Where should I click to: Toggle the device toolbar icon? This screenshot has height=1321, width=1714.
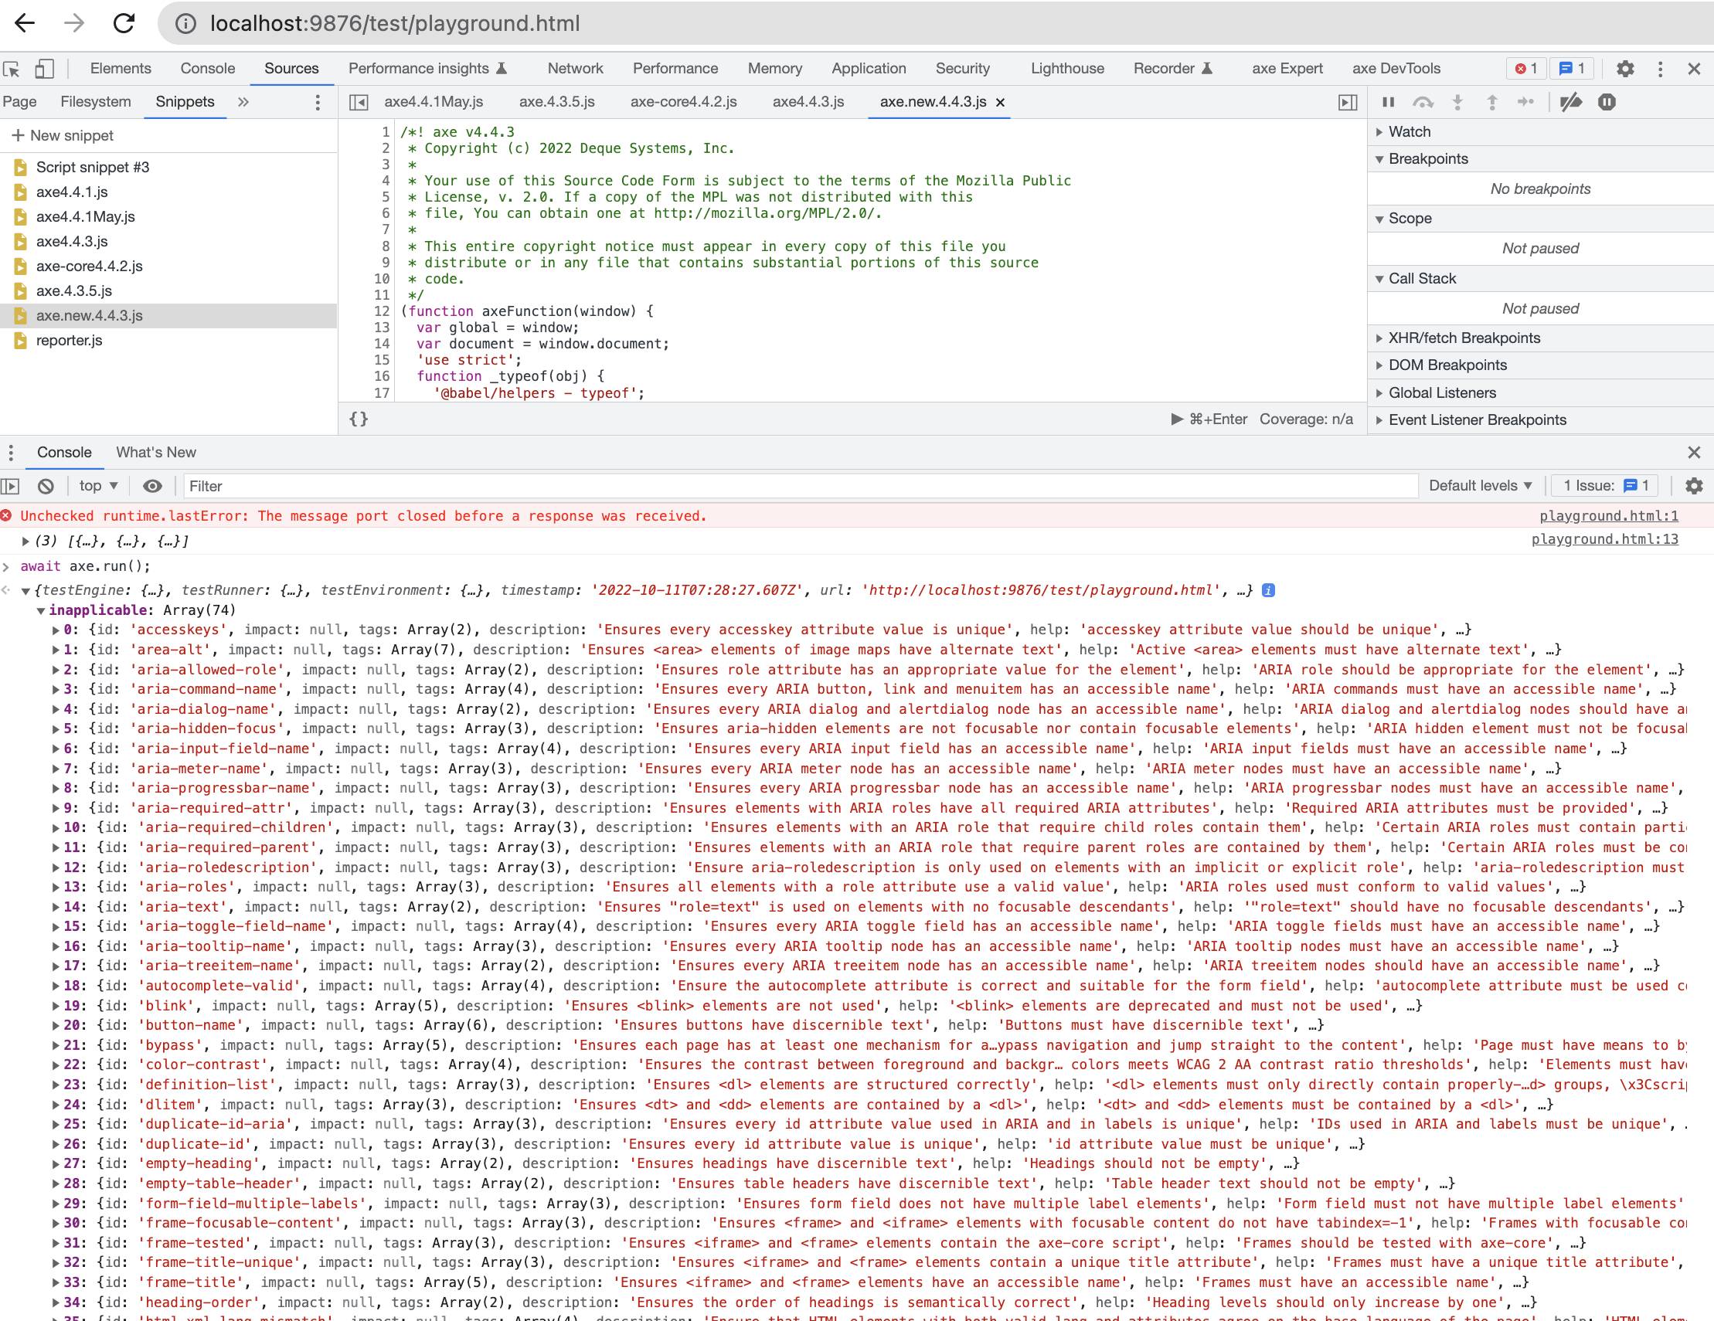(45, 69)
